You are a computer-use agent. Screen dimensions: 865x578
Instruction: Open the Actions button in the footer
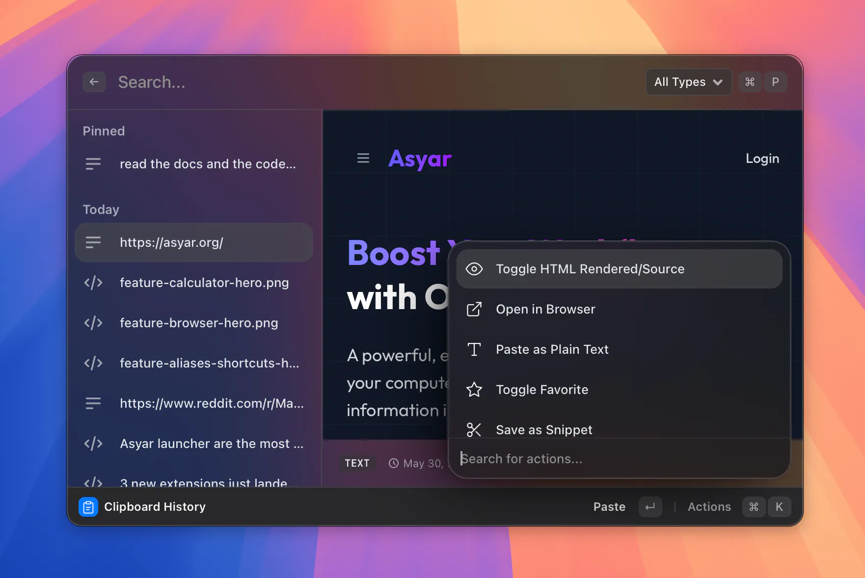pos(709,507)
